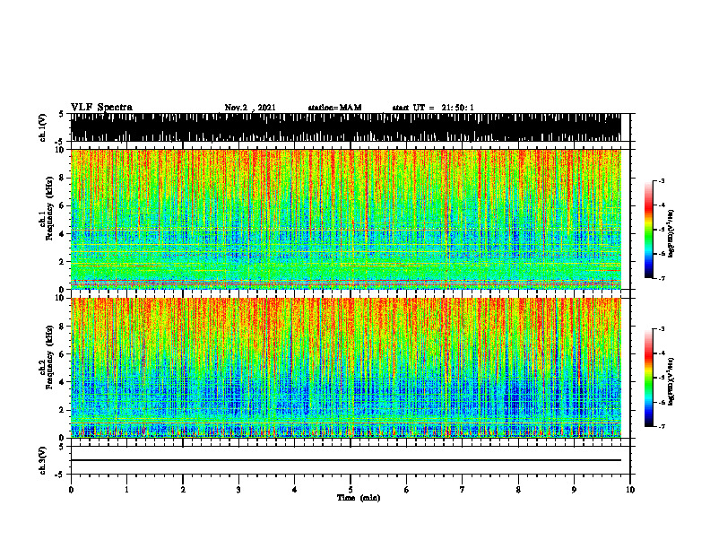Click the "ch.1(V)" waveform axis label
The image size is (710, 549).
point(42,127)
